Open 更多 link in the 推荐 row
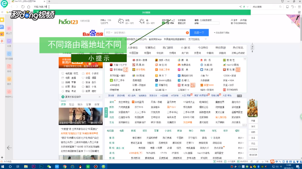Screen dimensions: 302x169 click(x=241, y=138)
